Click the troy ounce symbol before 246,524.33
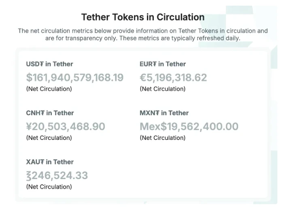Image resolution: width=281 pixels, height=207 pixels. [29, 176]
